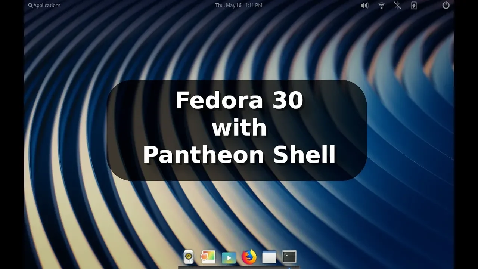Open the battery power indicator
The image size is (478, 269).
414,5
